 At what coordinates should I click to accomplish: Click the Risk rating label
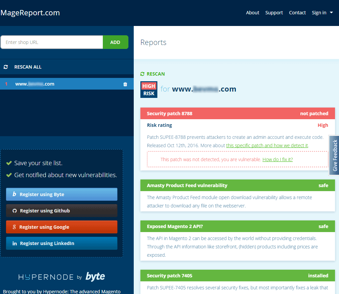[x=160, y=125]
